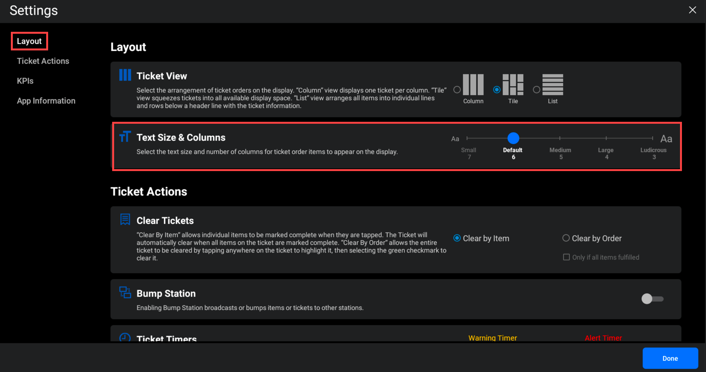Image resolution: width=706 pixels, height=372 pixels.
Task: Click the Tile layout thumbnail icon
Action: pos(513,85)
